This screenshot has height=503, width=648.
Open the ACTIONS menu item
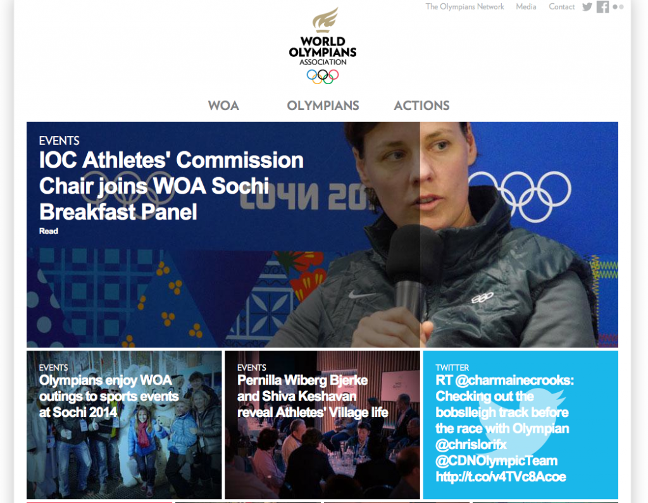tap(421, 106)
